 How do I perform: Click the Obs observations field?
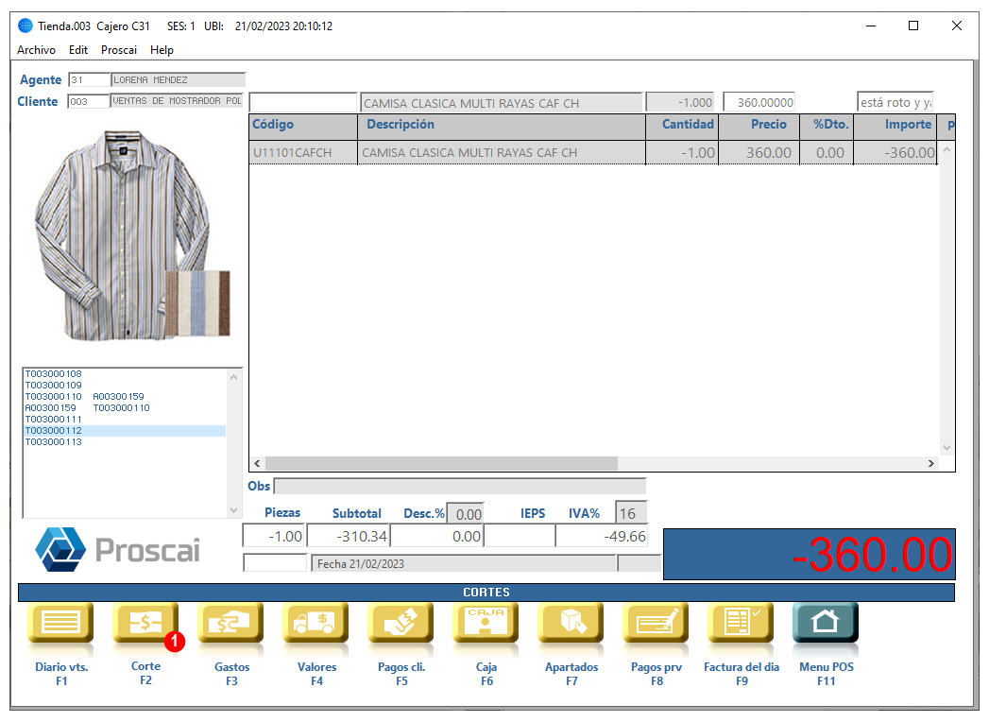(x=460, y=486)
